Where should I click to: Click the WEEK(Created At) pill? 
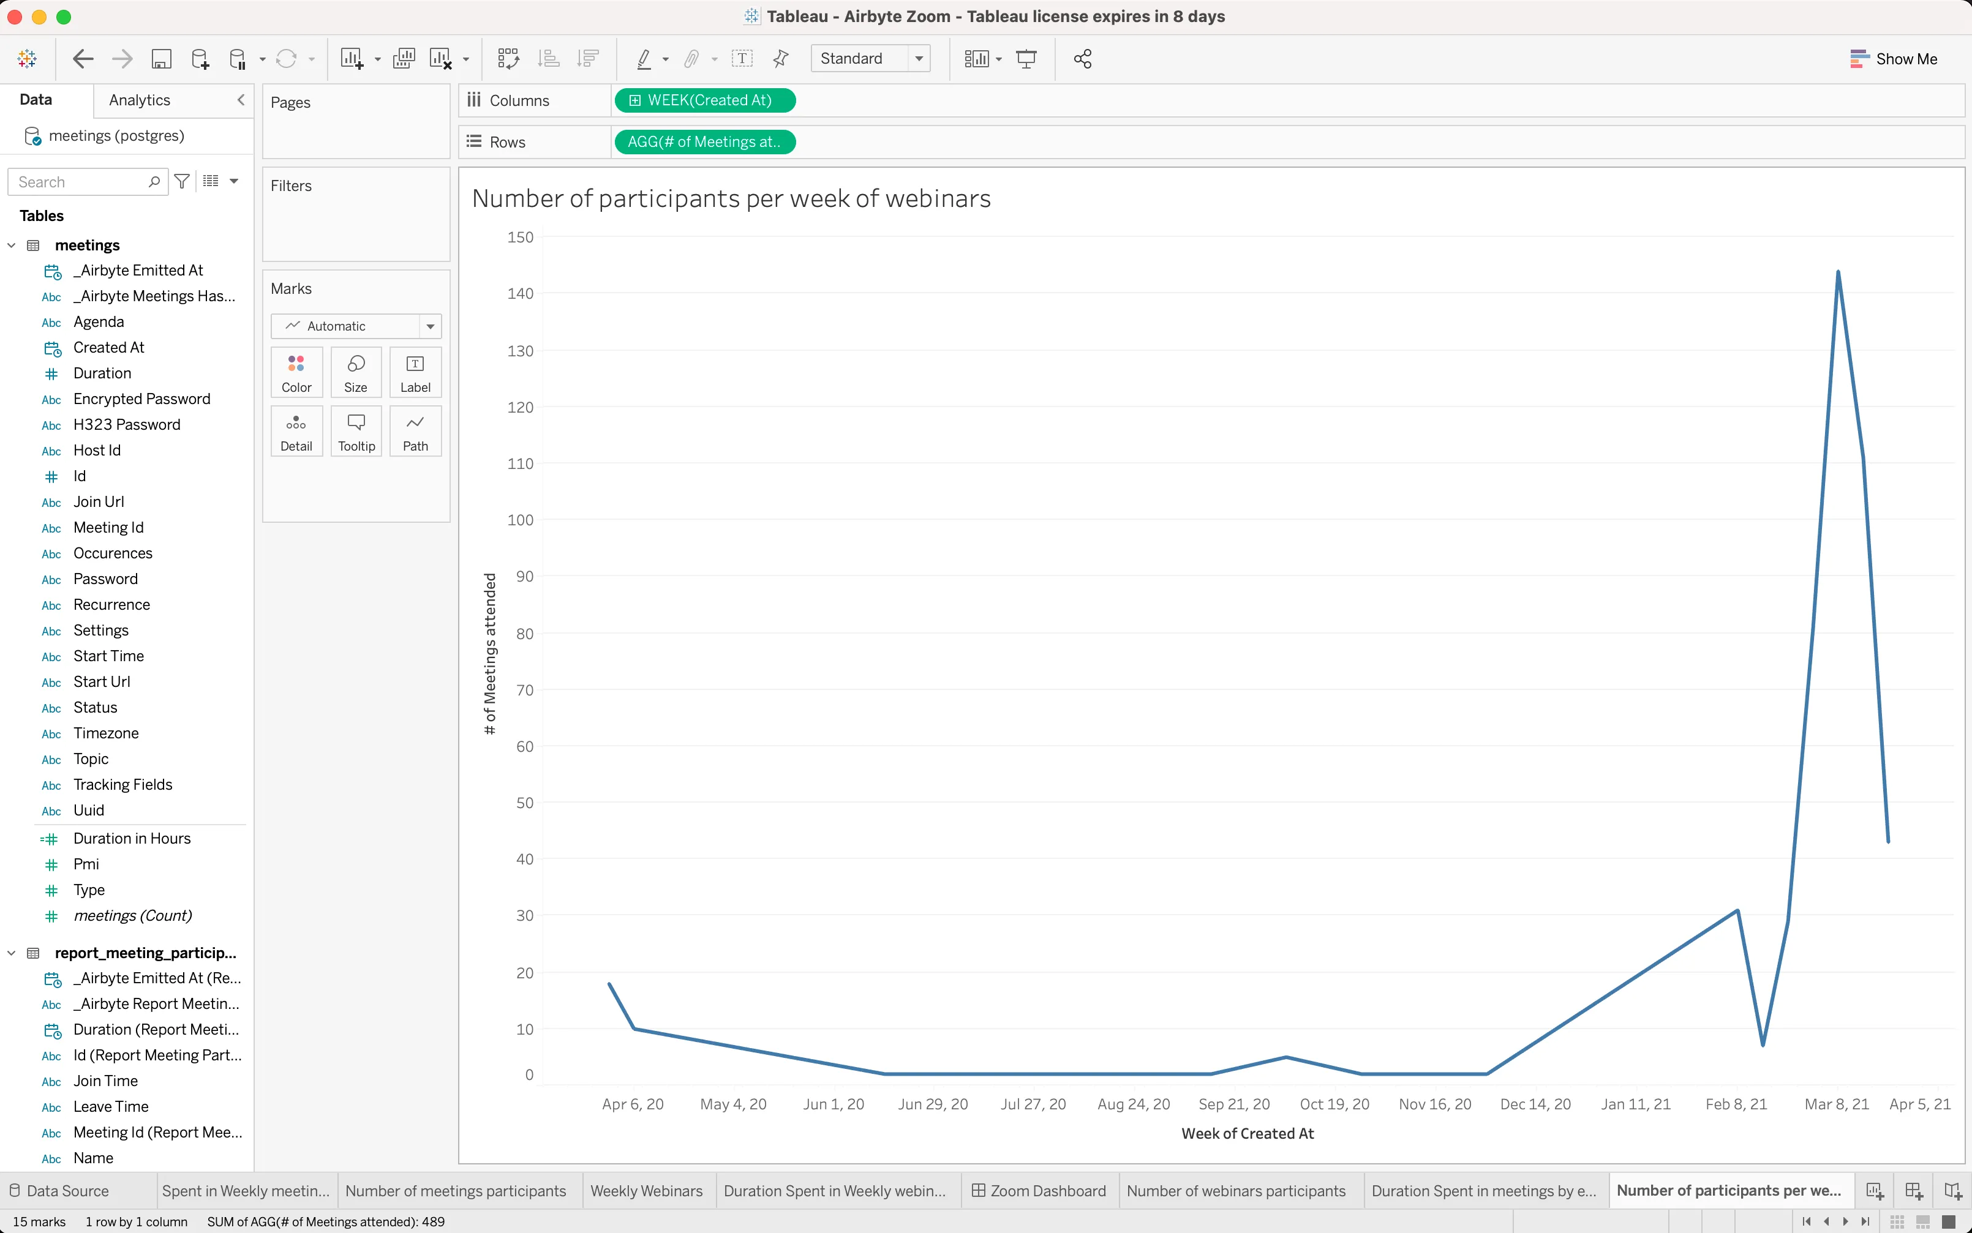pyautogui.click(x=705, y=100)
